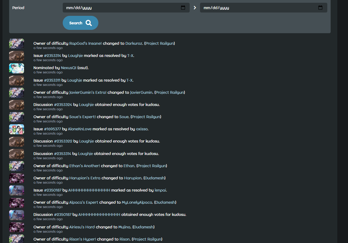Click beatmap thumbnail beside discussion #2353324
This screenshot has height=243, width=348.
tap(17, 105)
